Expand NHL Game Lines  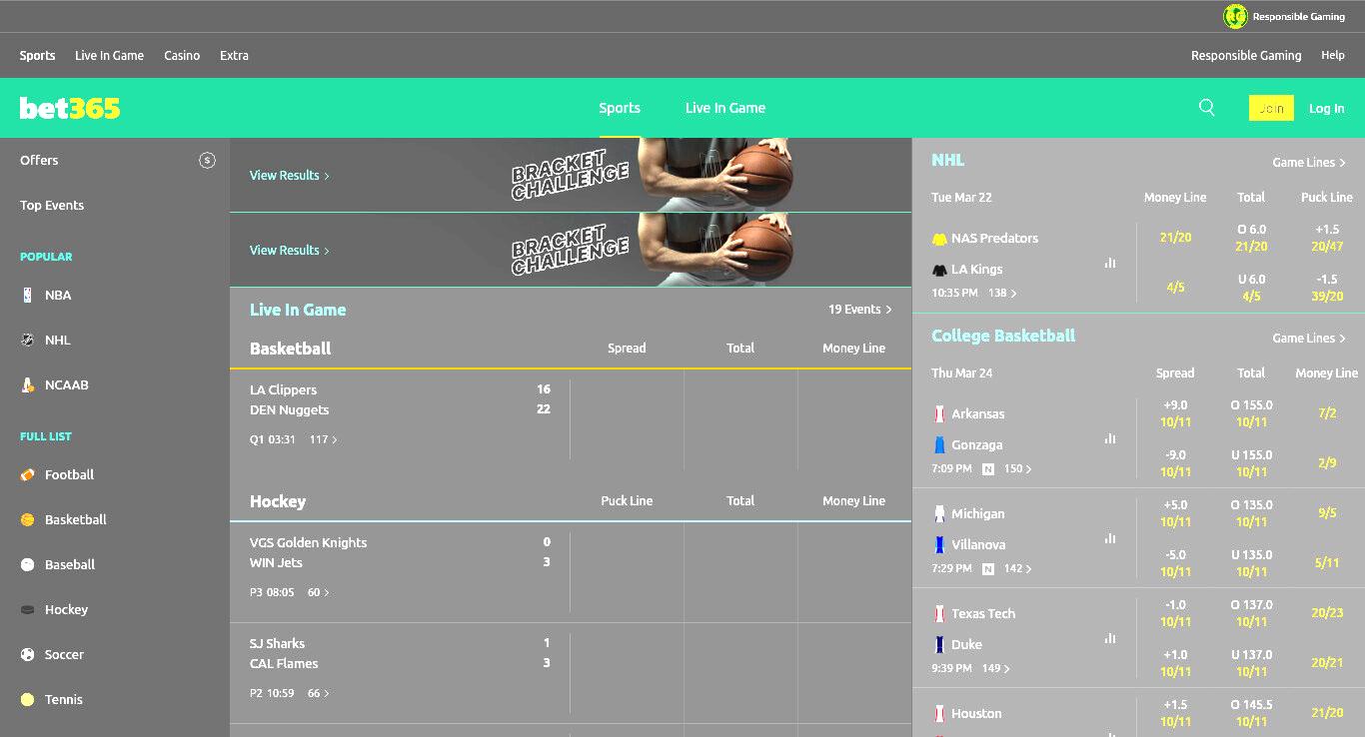click(1309, 163)
